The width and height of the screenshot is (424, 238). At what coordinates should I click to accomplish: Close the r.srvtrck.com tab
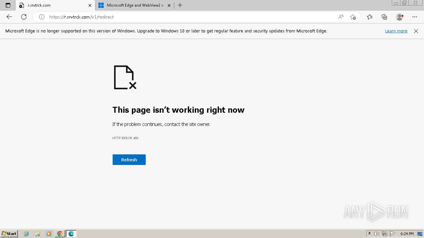(x=90, y=5)
